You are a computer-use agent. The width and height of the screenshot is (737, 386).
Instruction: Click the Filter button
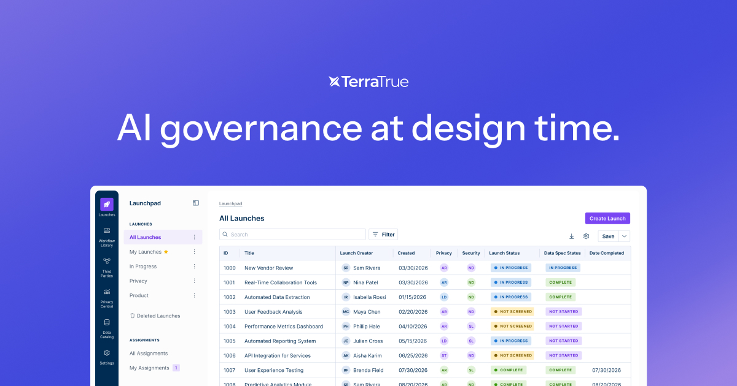(383, 235)
